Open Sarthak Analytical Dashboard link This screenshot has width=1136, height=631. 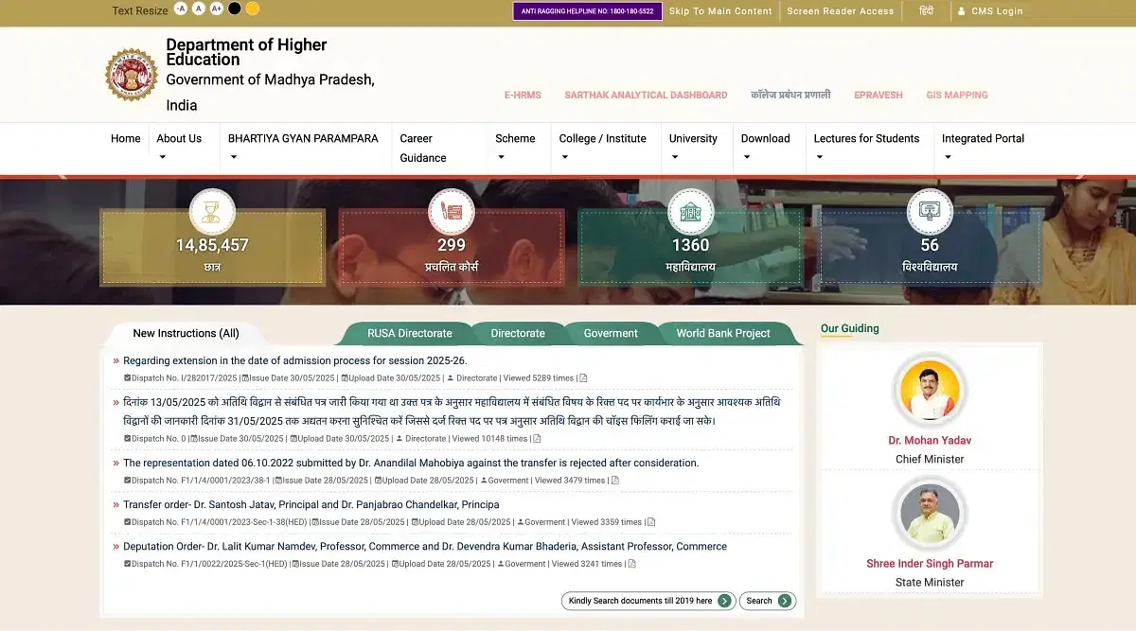(x=646, y=96)
